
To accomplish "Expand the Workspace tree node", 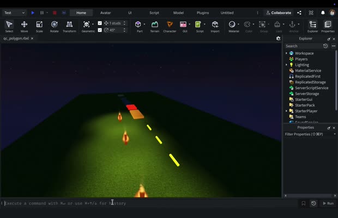I will tap(286, 53).
